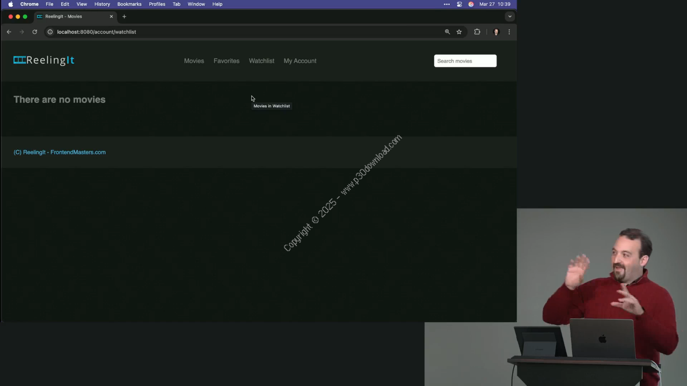Open the View menu
This screenshot has height=386, width=687.
(82, 4)
